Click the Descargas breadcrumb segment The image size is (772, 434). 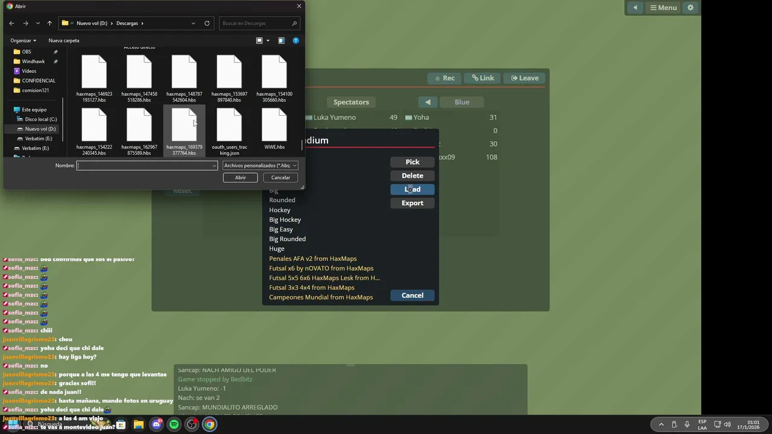pyautogui.click(x=127, y=23)
